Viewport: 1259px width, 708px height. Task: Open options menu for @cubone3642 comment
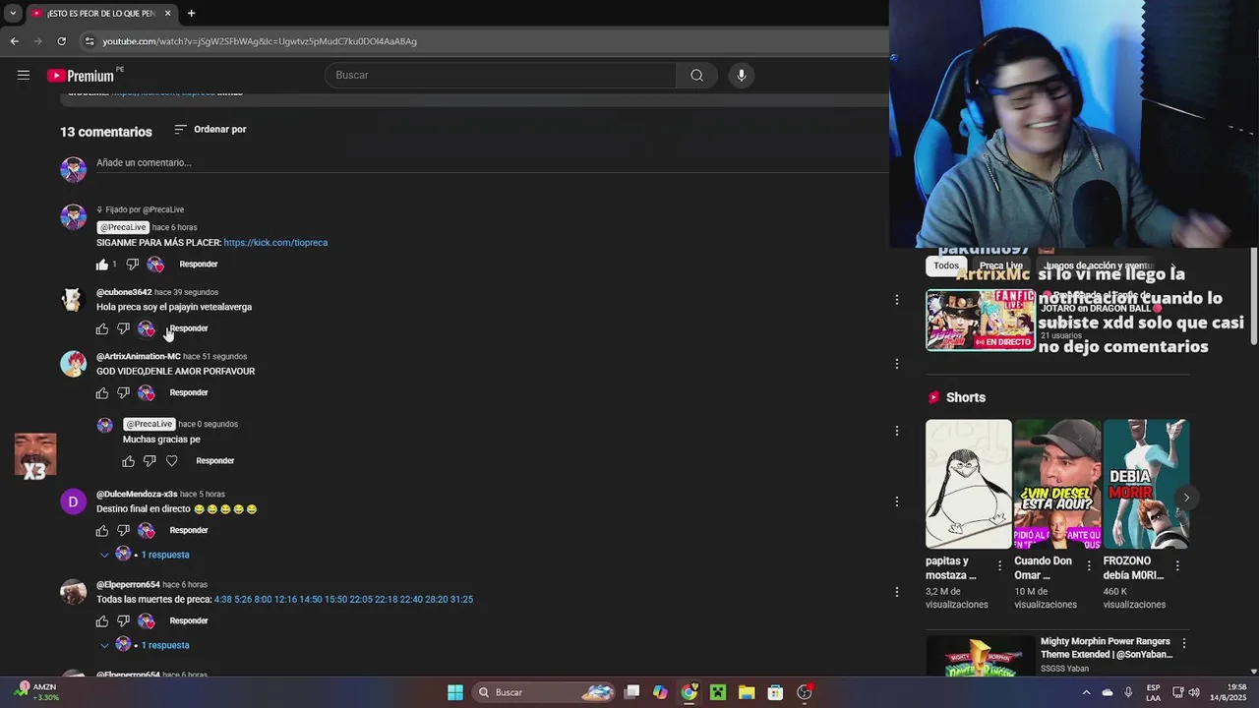click(x=896, y=299)
